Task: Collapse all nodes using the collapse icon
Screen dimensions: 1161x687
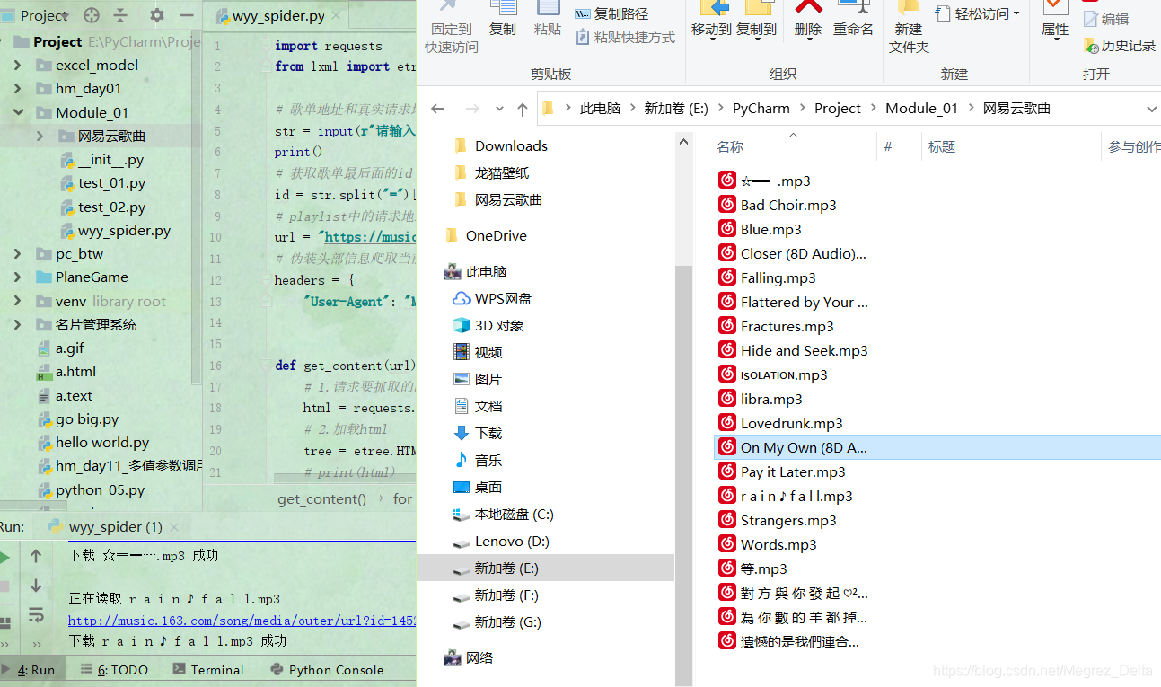Action: (x=120, y=14)
